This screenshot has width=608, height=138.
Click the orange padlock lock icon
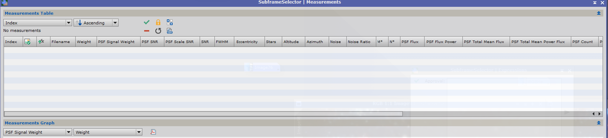point(158,22)
